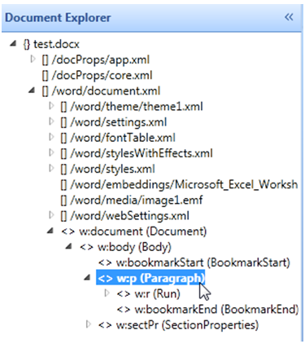The image size is (305, 344).
Task: Collapse the Document Explorer panel with the chevron
Action: click(289, 17)
